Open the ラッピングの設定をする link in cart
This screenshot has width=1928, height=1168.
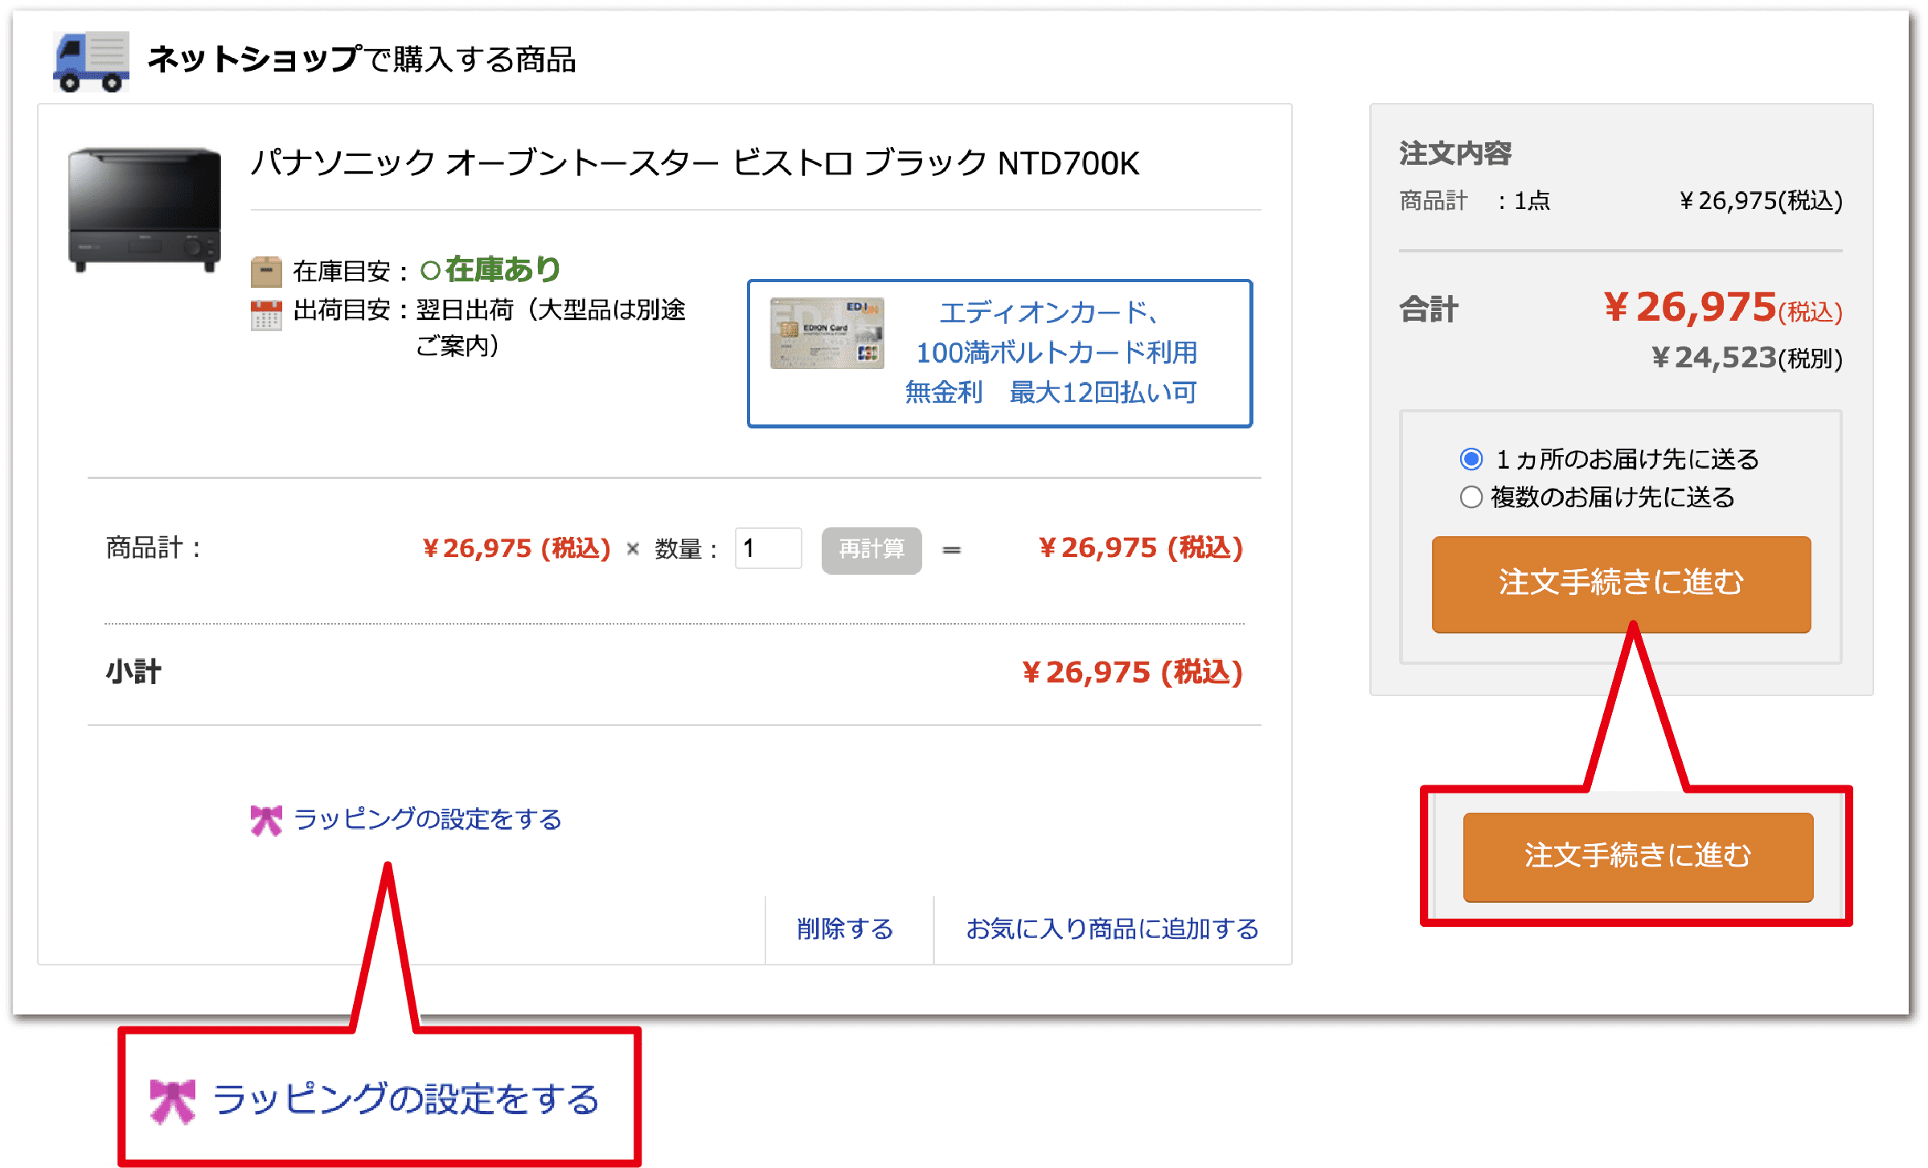[x=427, y=820]
